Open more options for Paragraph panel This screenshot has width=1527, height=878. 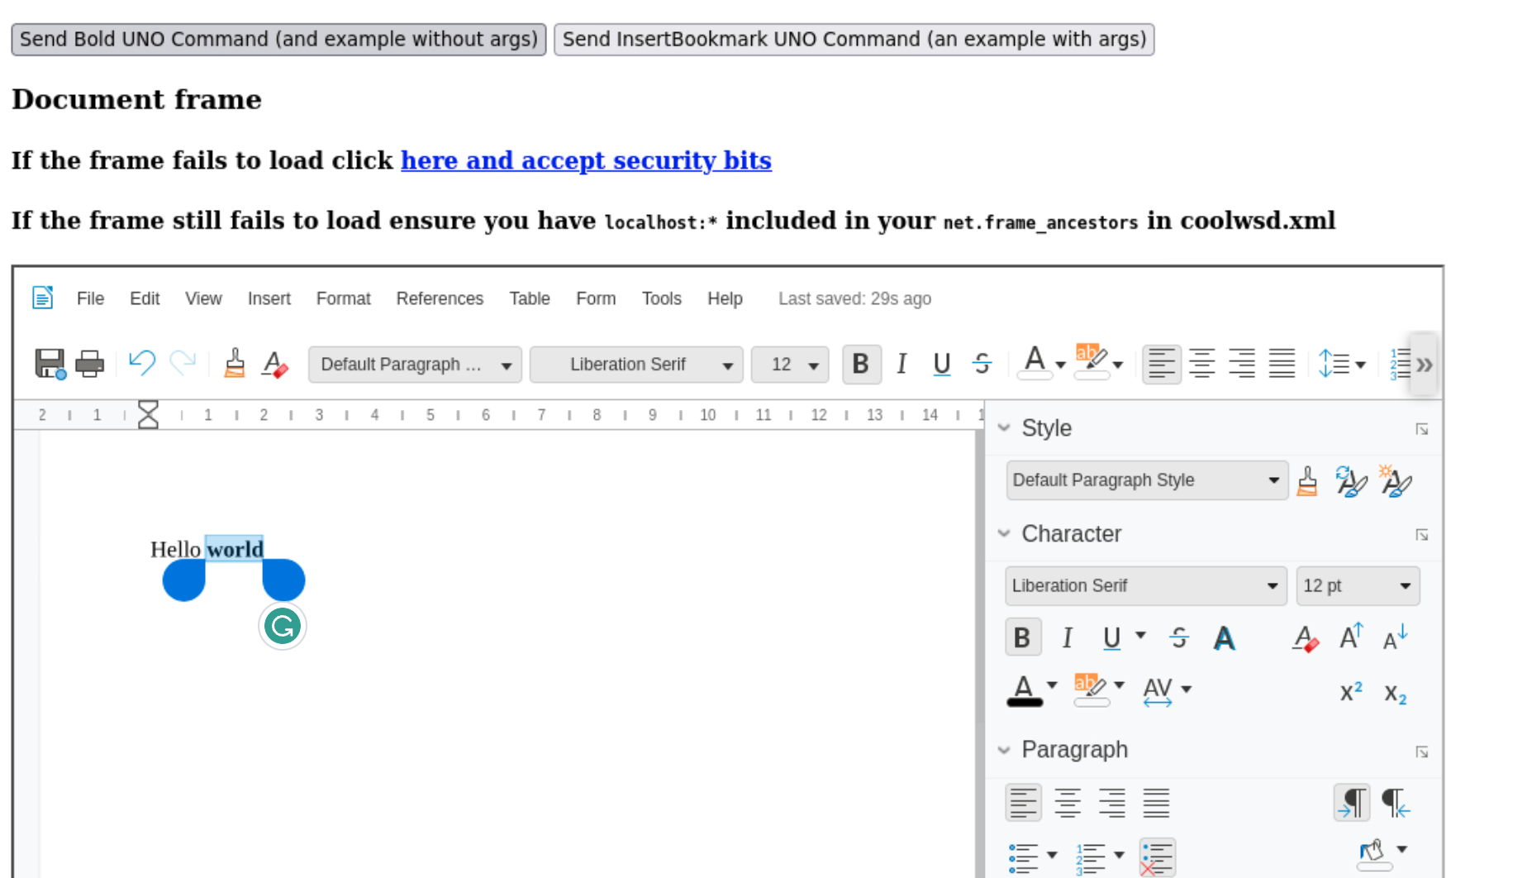[x=1421, y=752]
